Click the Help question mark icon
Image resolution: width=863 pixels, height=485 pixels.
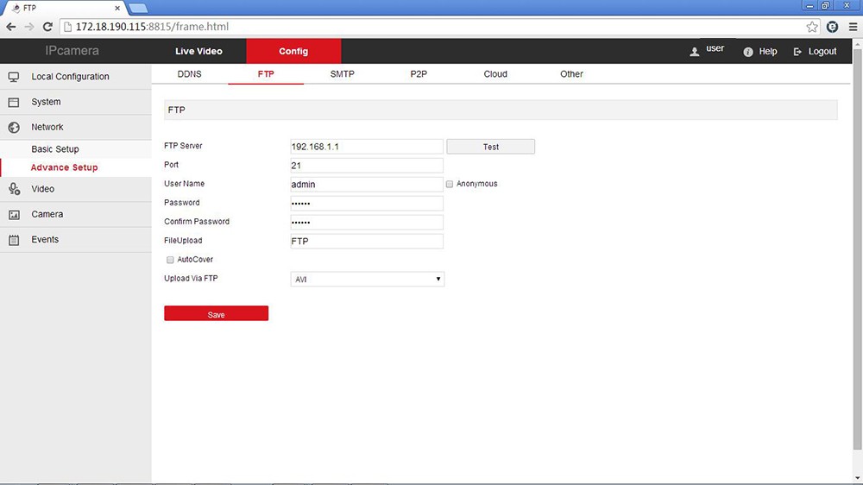point(748,52)
